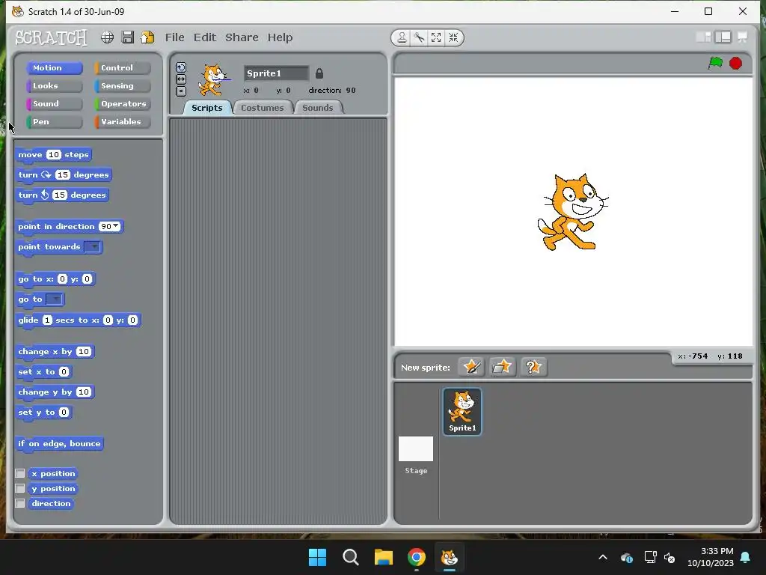Set rotation style to can rotate
Viewport: 766px width, 575px height.
point(181,67)
